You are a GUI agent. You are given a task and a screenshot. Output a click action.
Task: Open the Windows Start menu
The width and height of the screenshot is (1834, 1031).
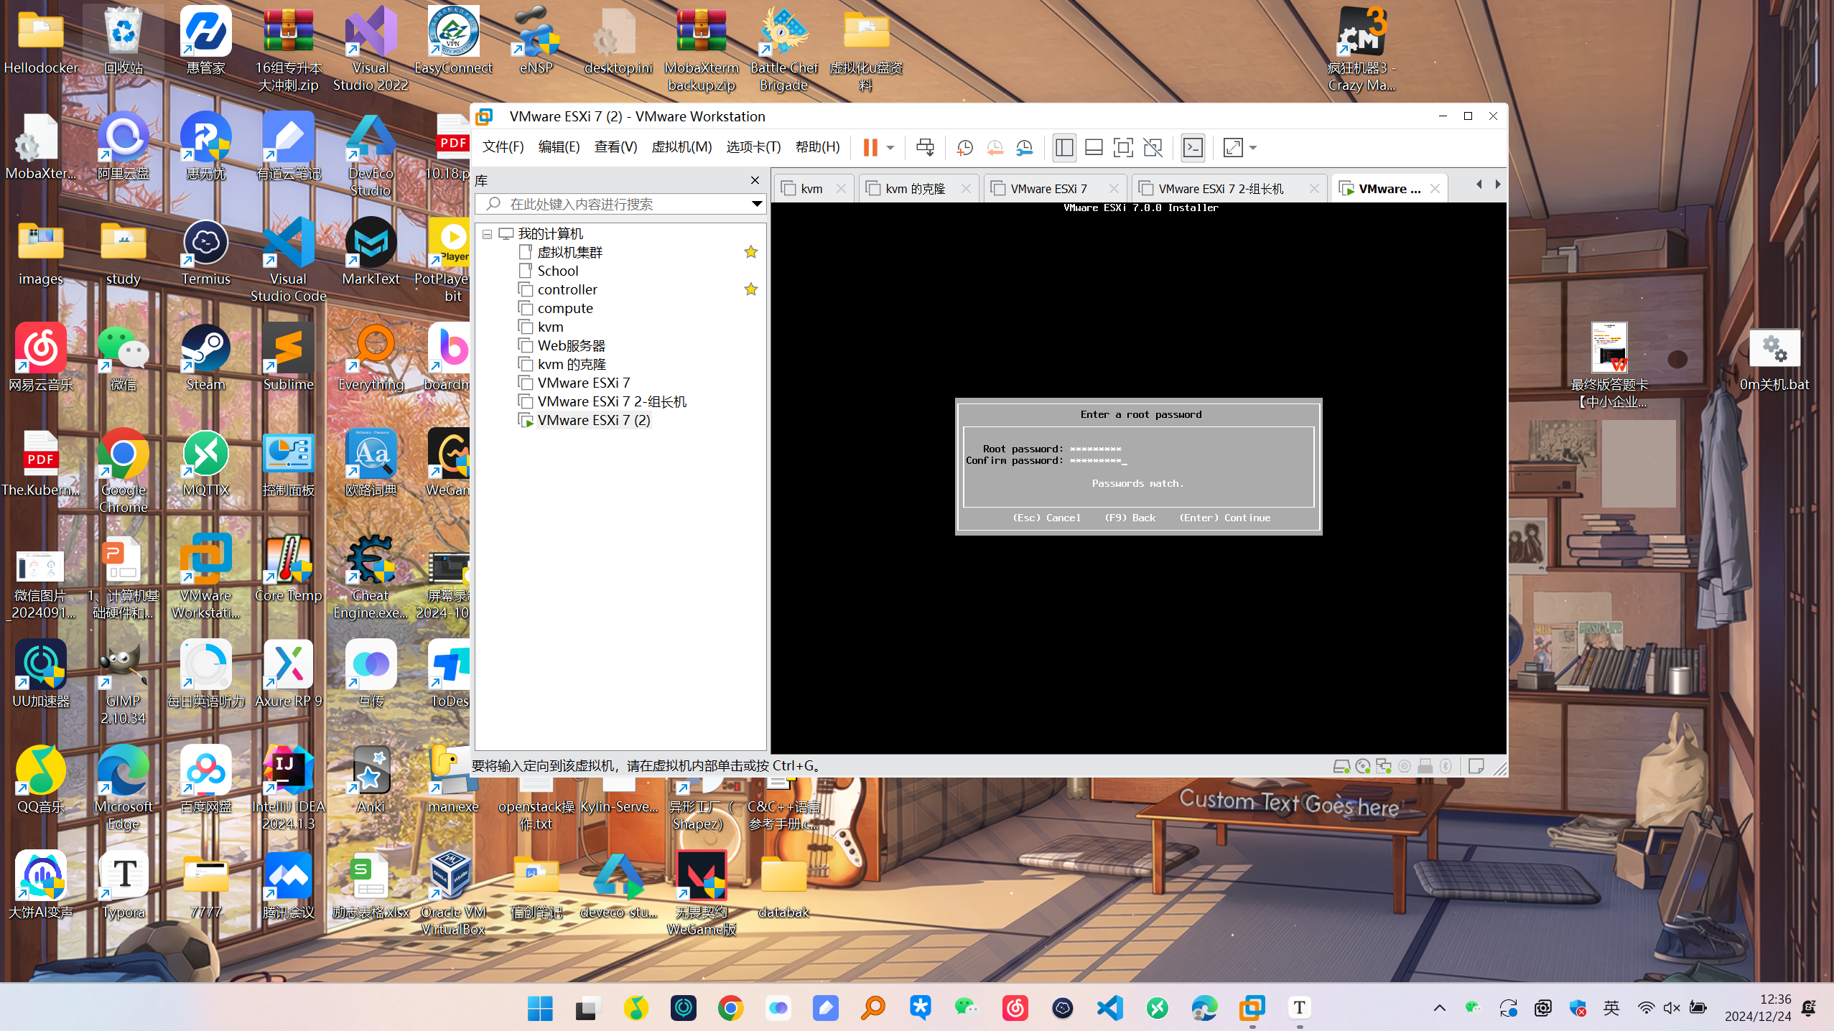point(540,1009)
